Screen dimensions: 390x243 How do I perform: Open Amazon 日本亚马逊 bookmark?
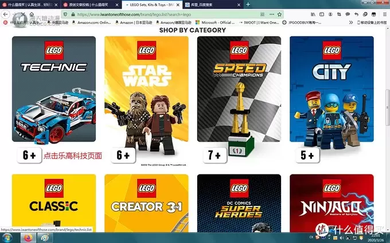[134, 22]
